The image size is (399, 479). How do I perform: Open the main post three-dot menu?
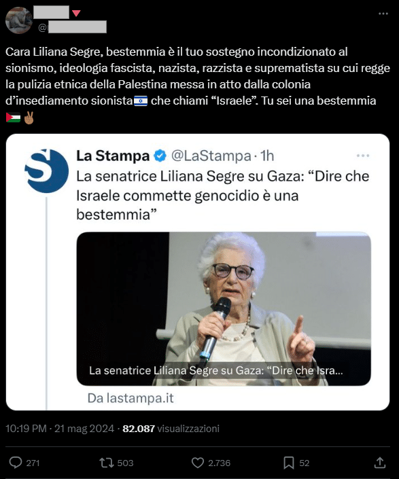(x=383, y=14)
